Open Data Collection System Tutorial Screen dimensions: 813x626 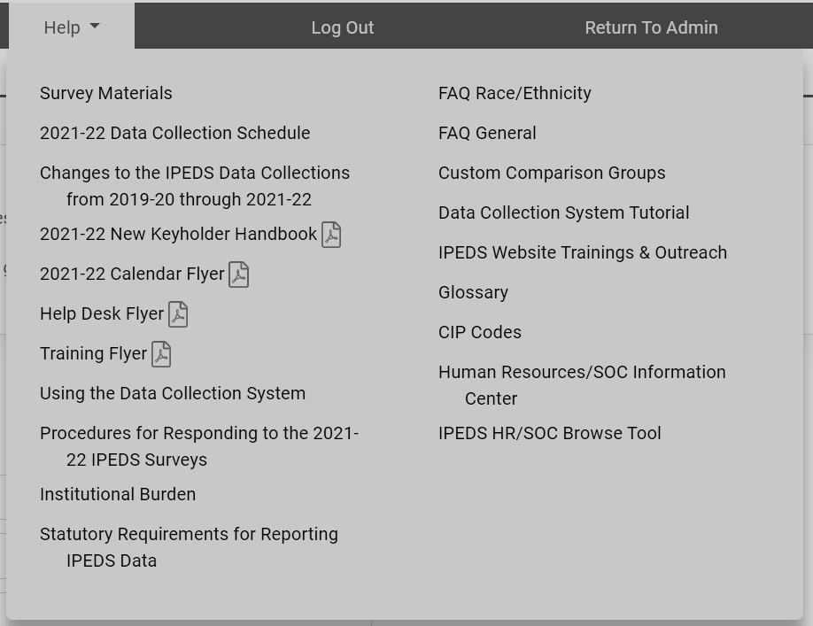click(563, 213)
